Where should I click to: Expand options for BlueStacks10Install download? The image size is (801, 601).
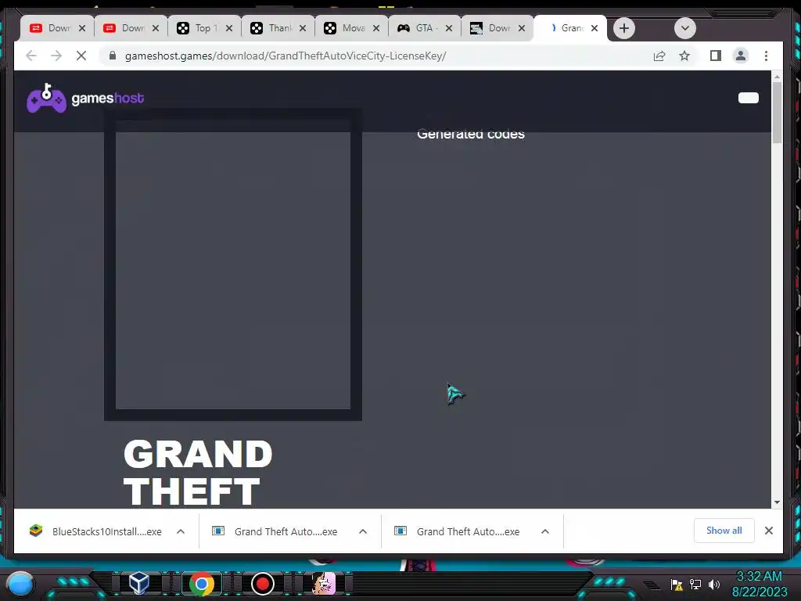(181, 531)
